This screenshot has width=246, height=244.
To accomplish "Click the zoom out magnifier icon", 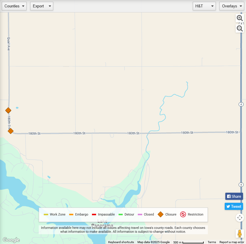I will pyautogui.click(x=240, y=28).
